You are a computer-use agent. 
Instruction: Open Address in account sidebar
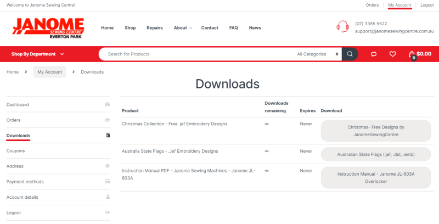[15, 166]
